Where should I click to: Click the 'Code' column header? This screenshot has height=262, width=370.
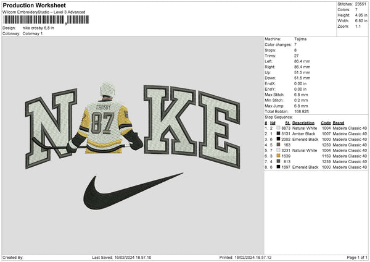tap(326, 123)
